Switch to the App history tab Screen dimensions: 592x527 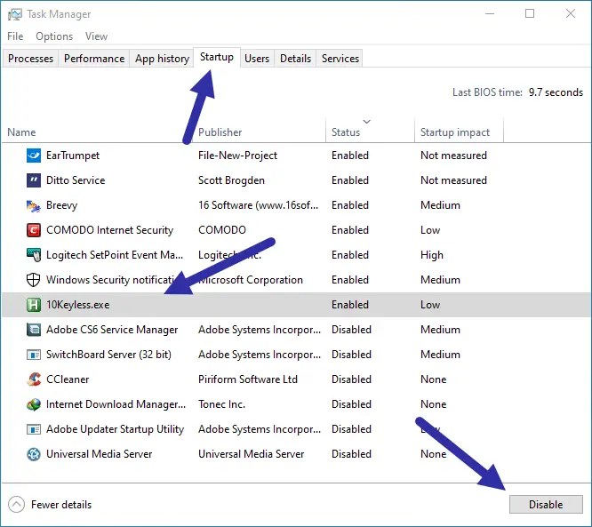coord(162,59)
